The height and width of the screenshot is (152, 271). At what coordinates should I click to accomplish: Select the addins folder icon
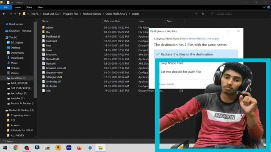[43, 27]
